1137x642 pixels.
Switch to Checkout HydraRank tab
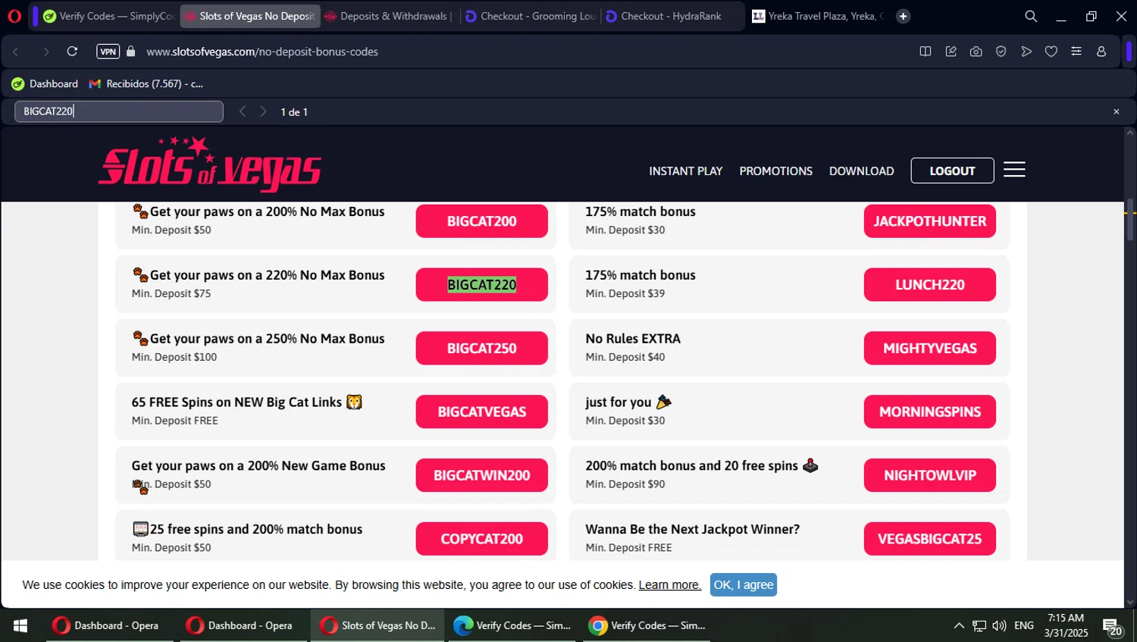672,16
